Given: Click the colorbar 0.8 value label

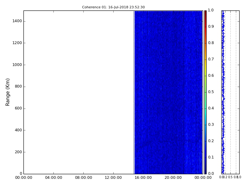Looking at the screenshot, I should point(211,43).
